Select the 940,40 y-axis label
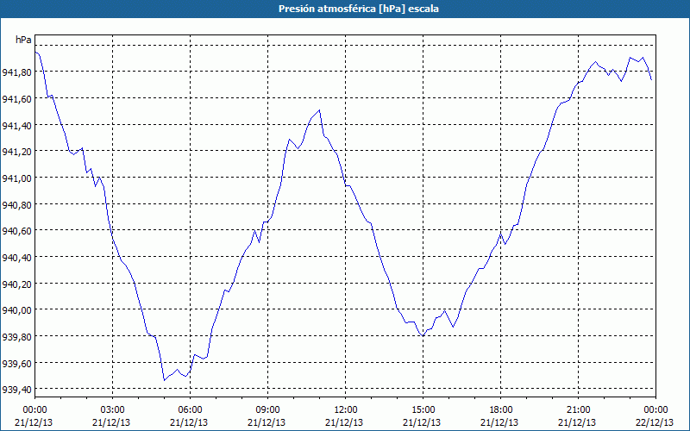Viewport: 690px width, 431px height. click(x=16, y=258)
